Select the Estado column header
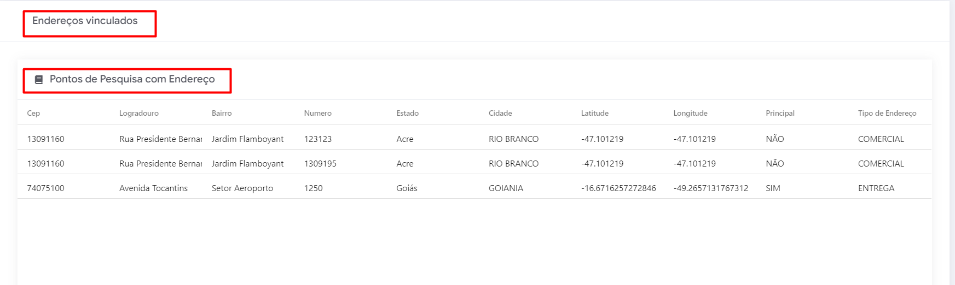 (x=407, y=113)
